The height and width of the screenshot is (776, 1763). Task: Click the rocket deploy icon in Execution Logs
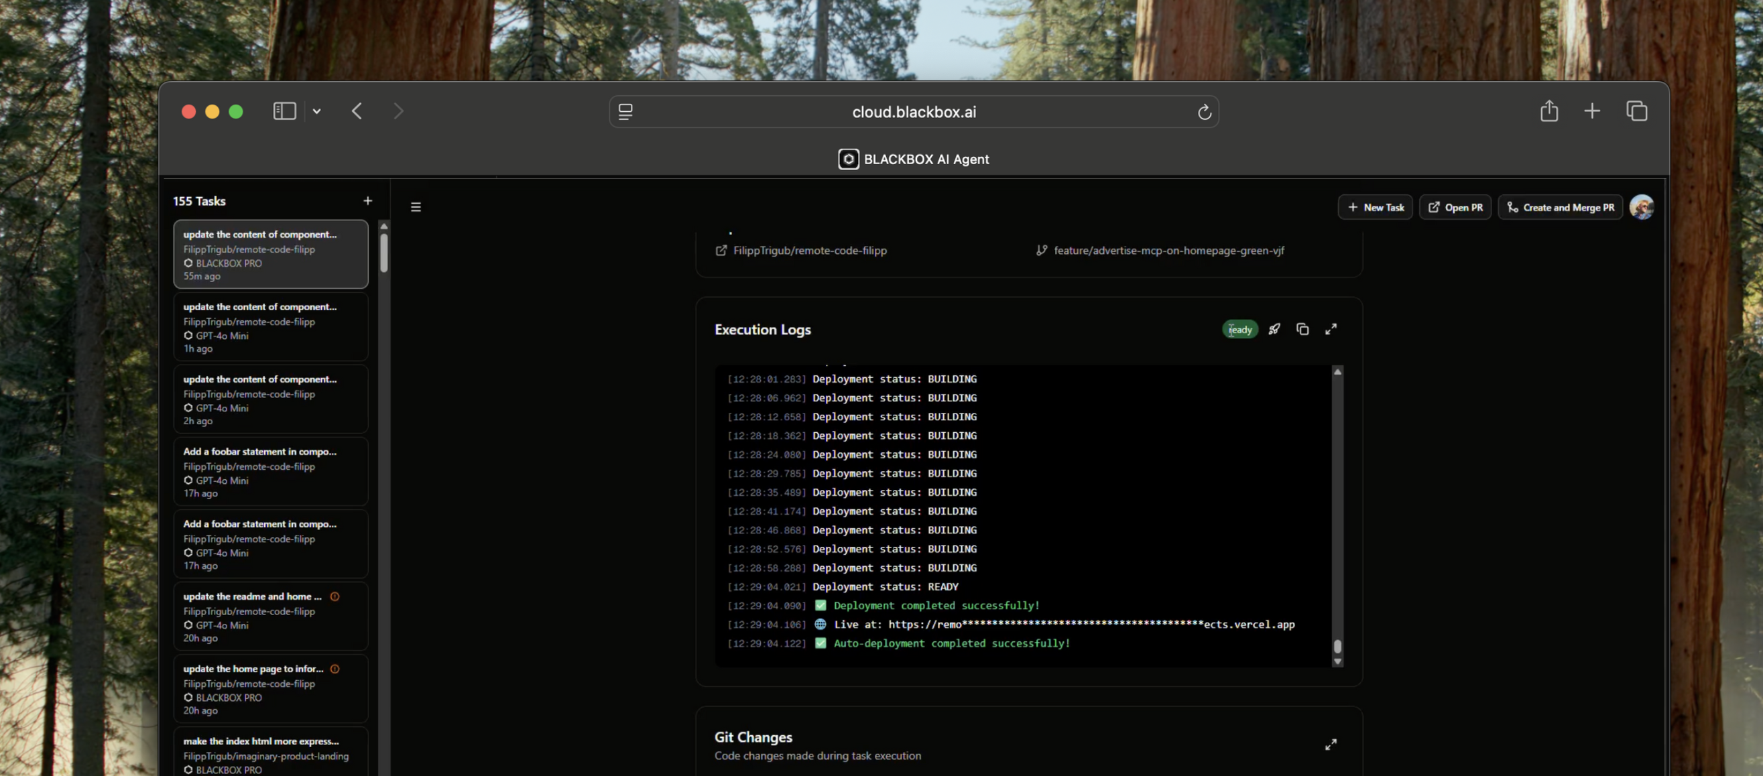click(x=1274, y=329)
